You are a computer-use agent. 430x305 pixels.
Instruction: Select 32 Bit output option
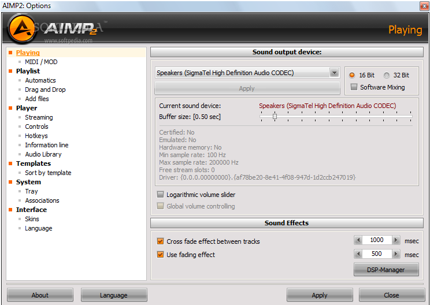coord(387,75)
